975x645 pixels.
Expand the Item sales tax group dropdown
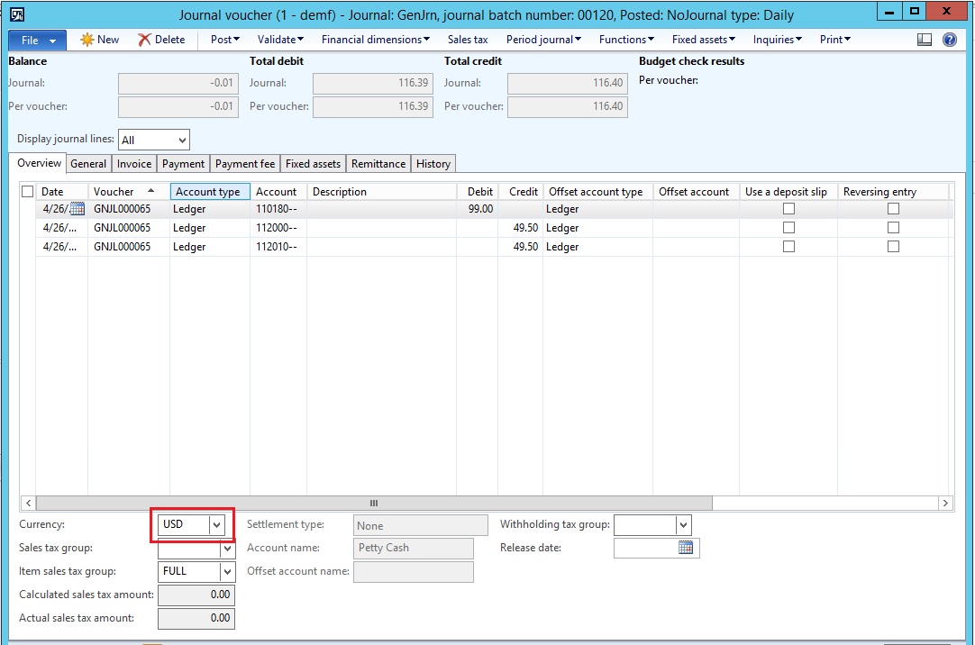(x=227, y=571)
